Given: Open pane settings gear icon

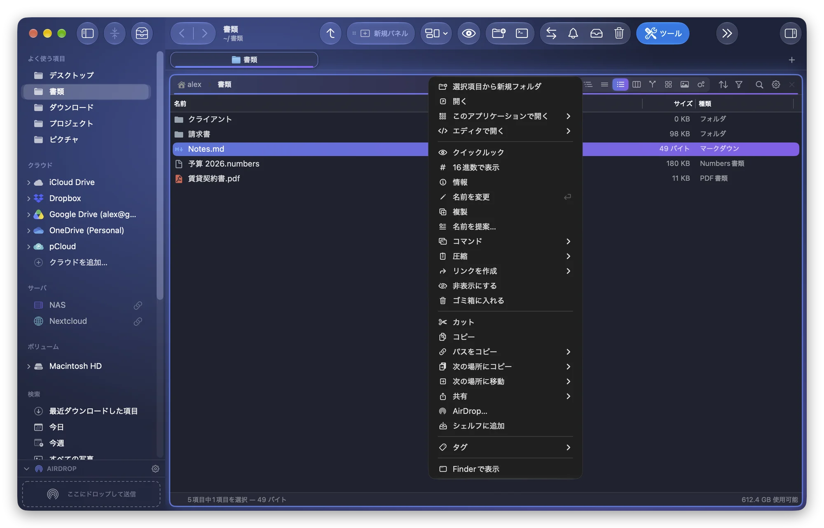Looking at the screenshot, I should coord(776,84).
